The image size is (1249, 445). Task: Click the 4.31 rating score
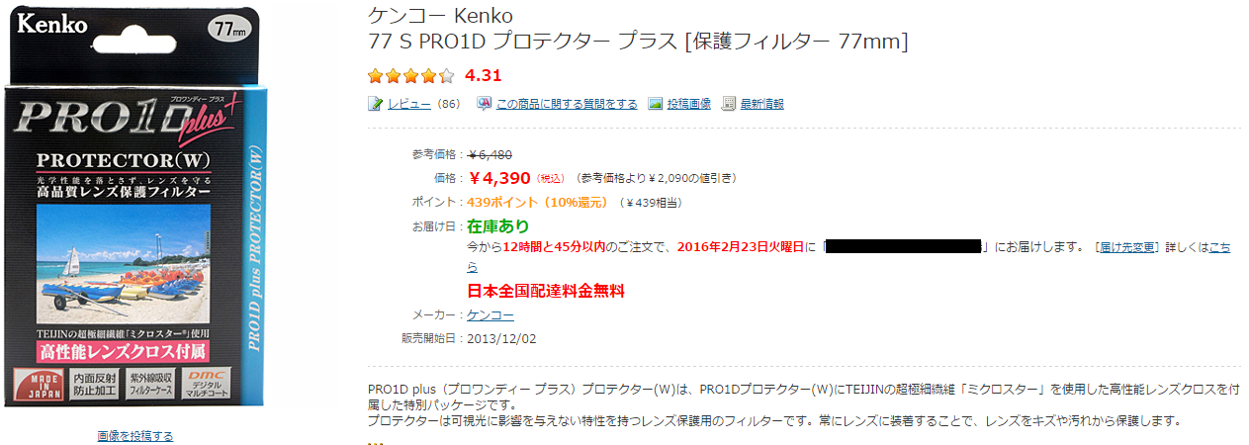[x=484, y=75]
